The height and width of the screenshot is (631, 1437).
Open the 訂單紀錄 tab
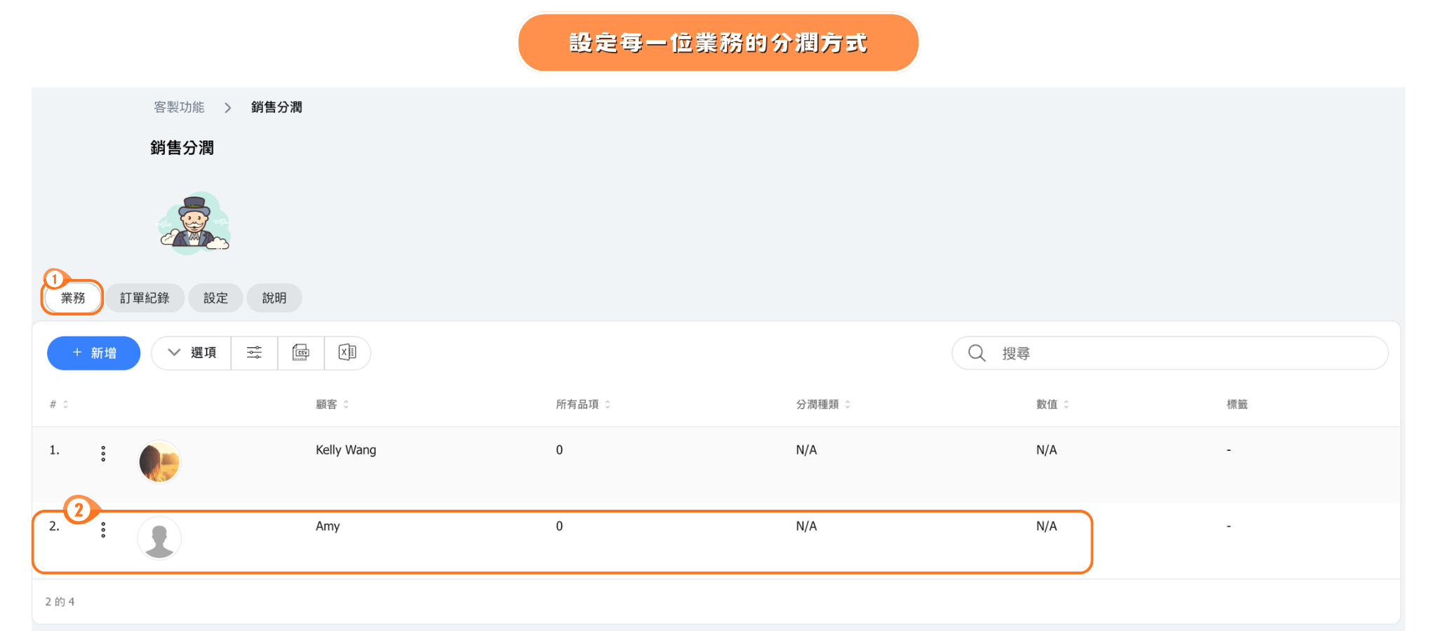pos(145,298)
